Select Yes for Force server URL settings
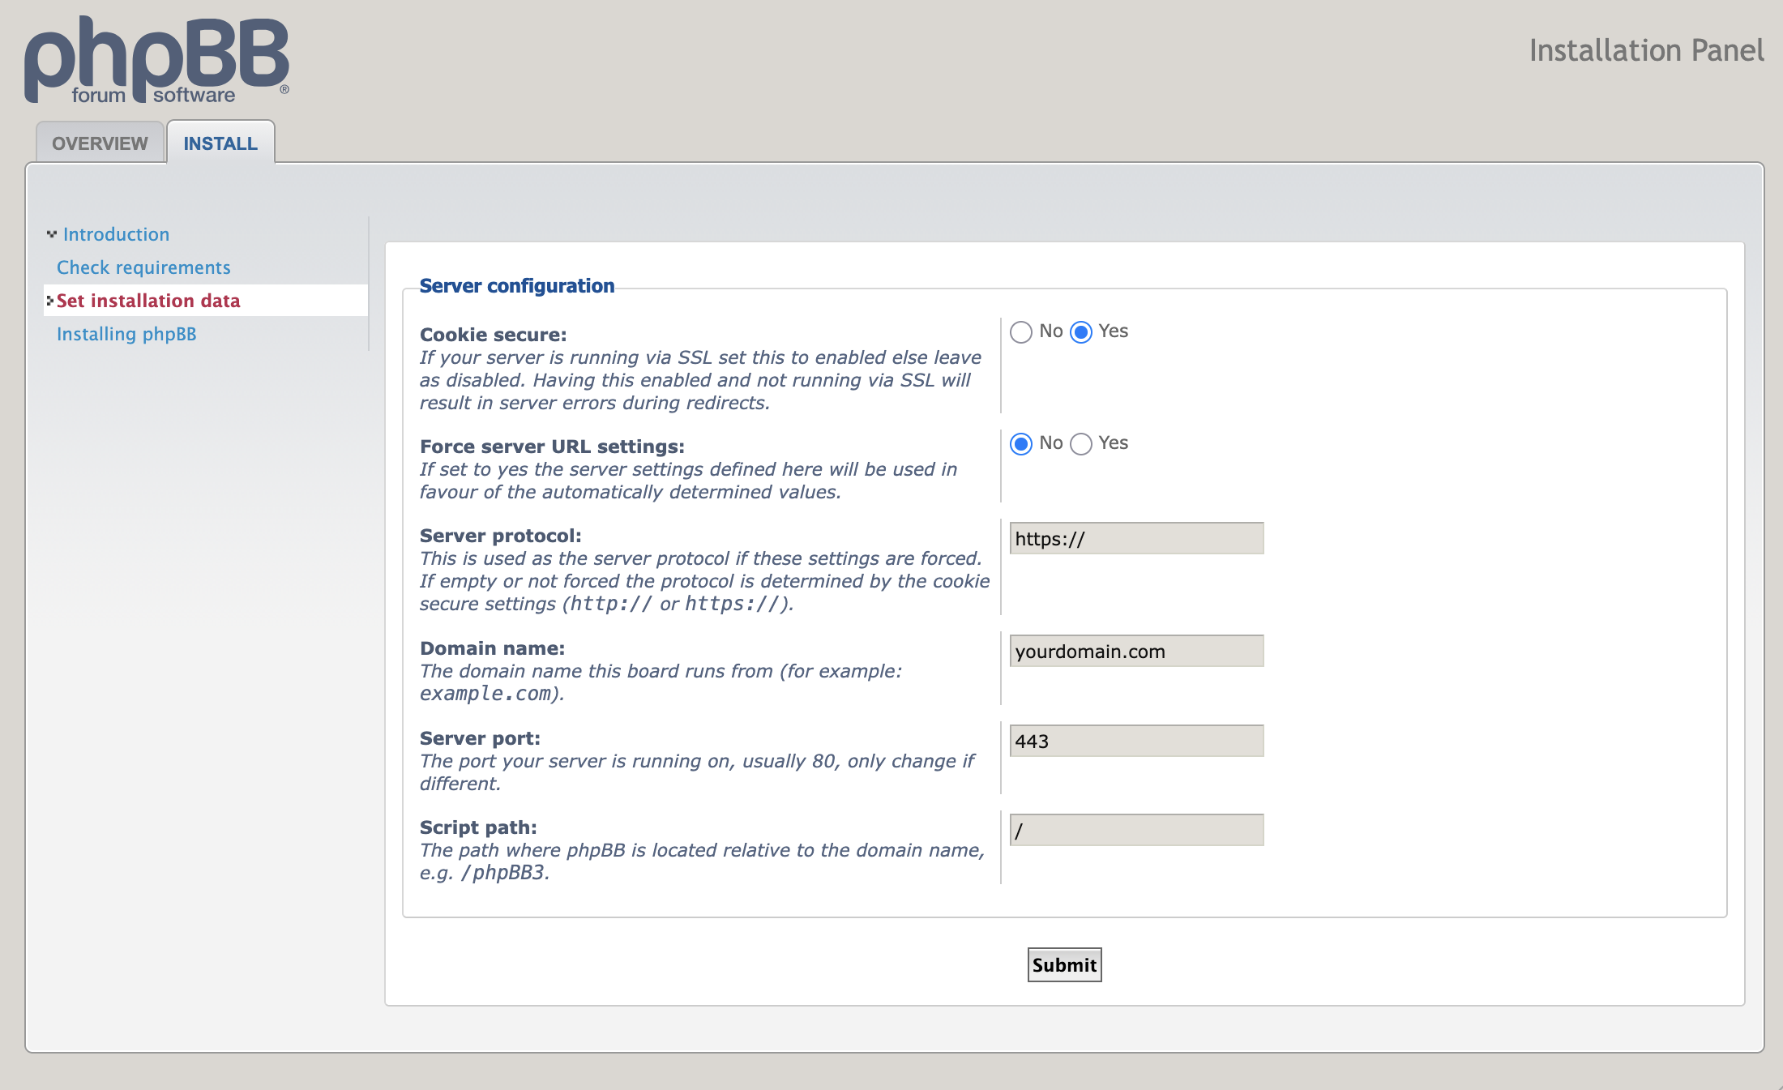The height and width of the screenshot is (1090, 1783). coord(1081,444)
